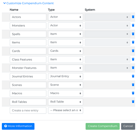Screen dimensions: 137x132
Task: Delete the Scenes row trash icon
Action: click(133, 85)
